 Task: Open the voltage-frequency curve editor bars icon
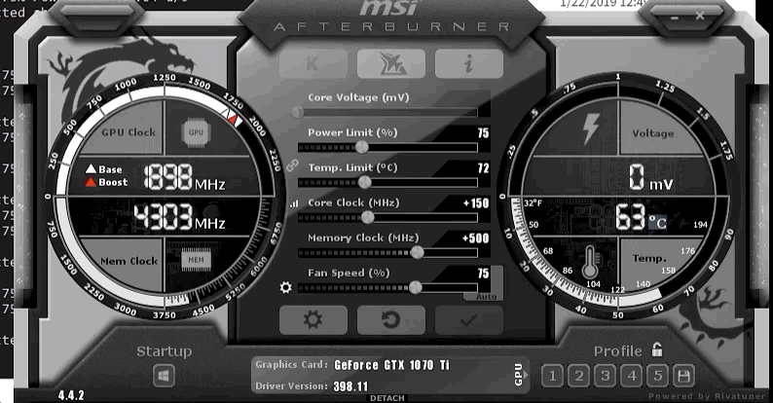(294, 203)
